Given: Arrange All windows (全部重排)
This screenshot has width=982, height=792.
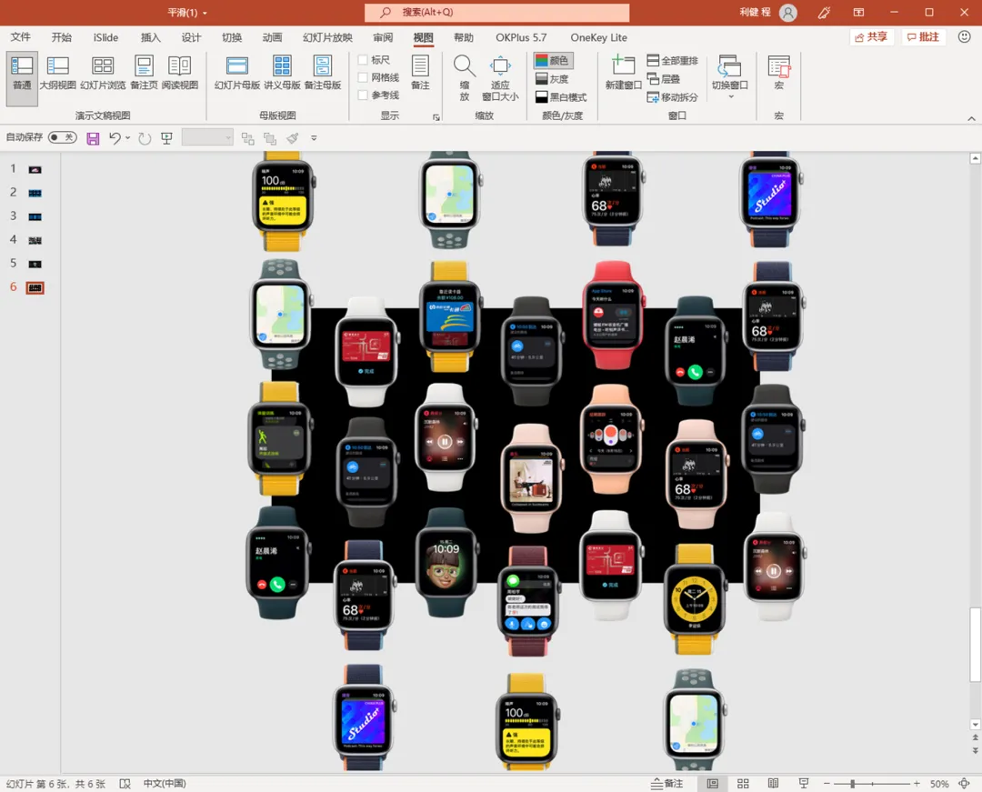Looking at the screenshot, I should (673, 60).
